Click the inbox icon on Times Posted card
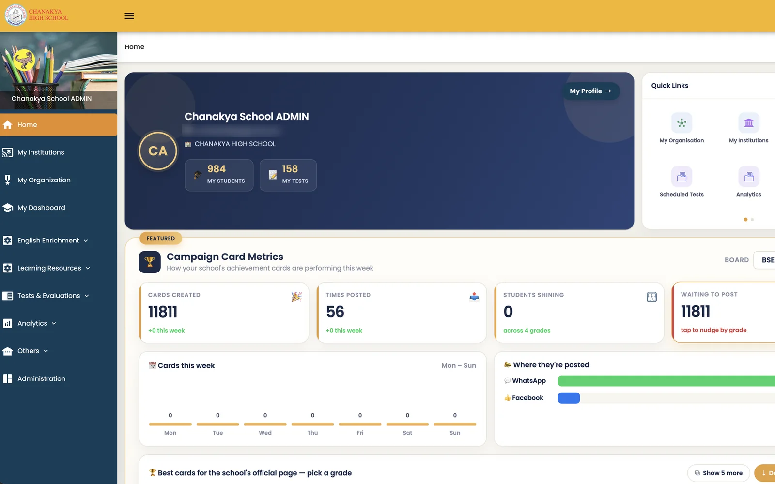 pos(474,297)
